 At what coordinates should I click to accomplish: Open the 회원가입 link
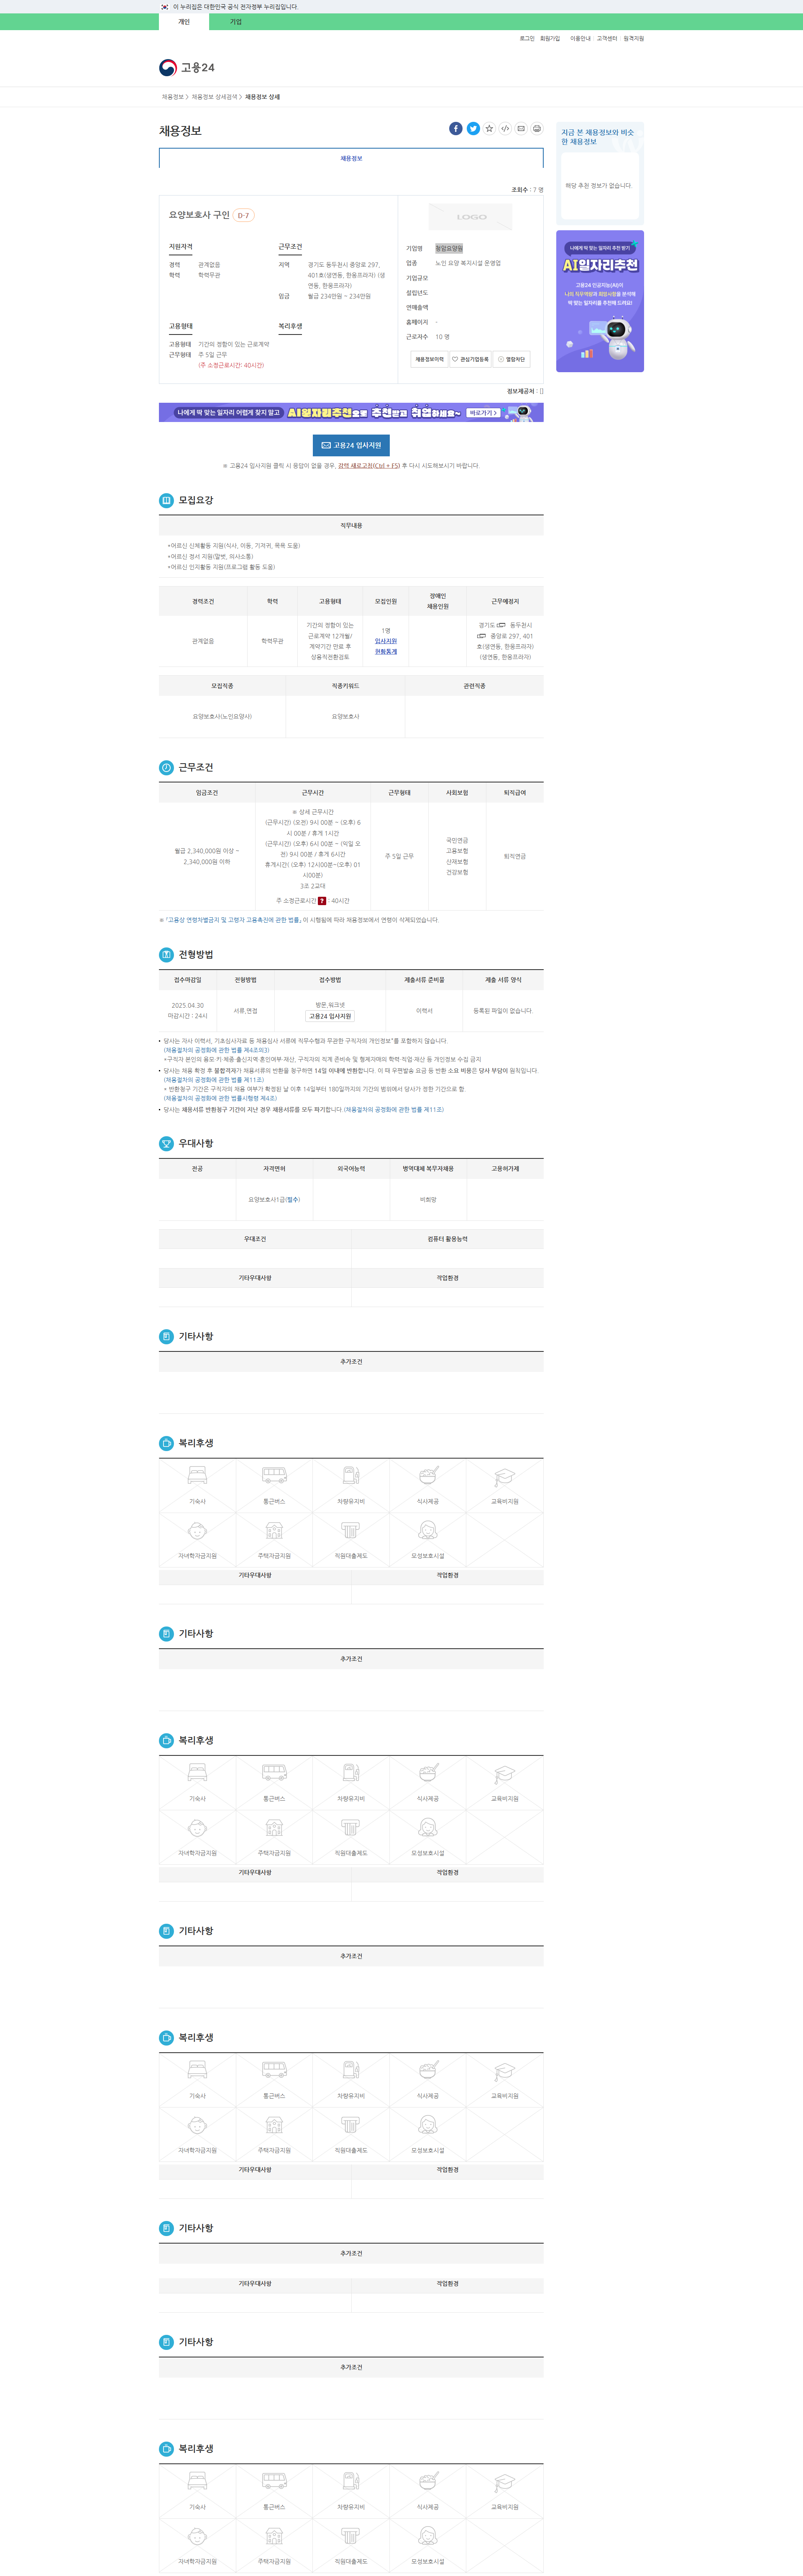[x=550, y=39]
